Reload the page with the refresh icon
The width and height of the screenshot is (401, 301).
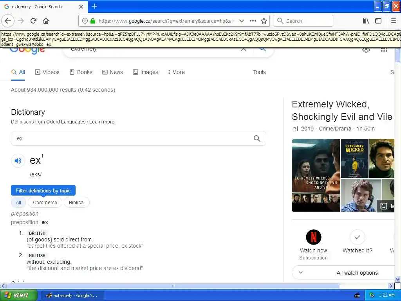33,21
